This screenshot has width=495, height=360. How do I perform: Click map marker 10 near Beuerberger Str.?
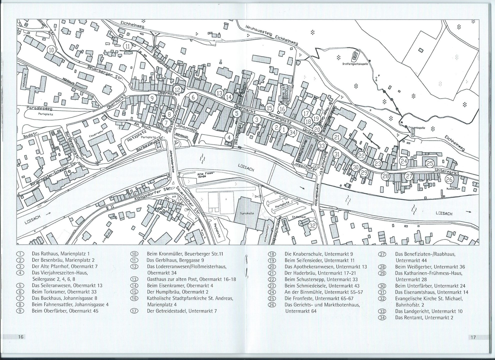(x=51, y=50)
